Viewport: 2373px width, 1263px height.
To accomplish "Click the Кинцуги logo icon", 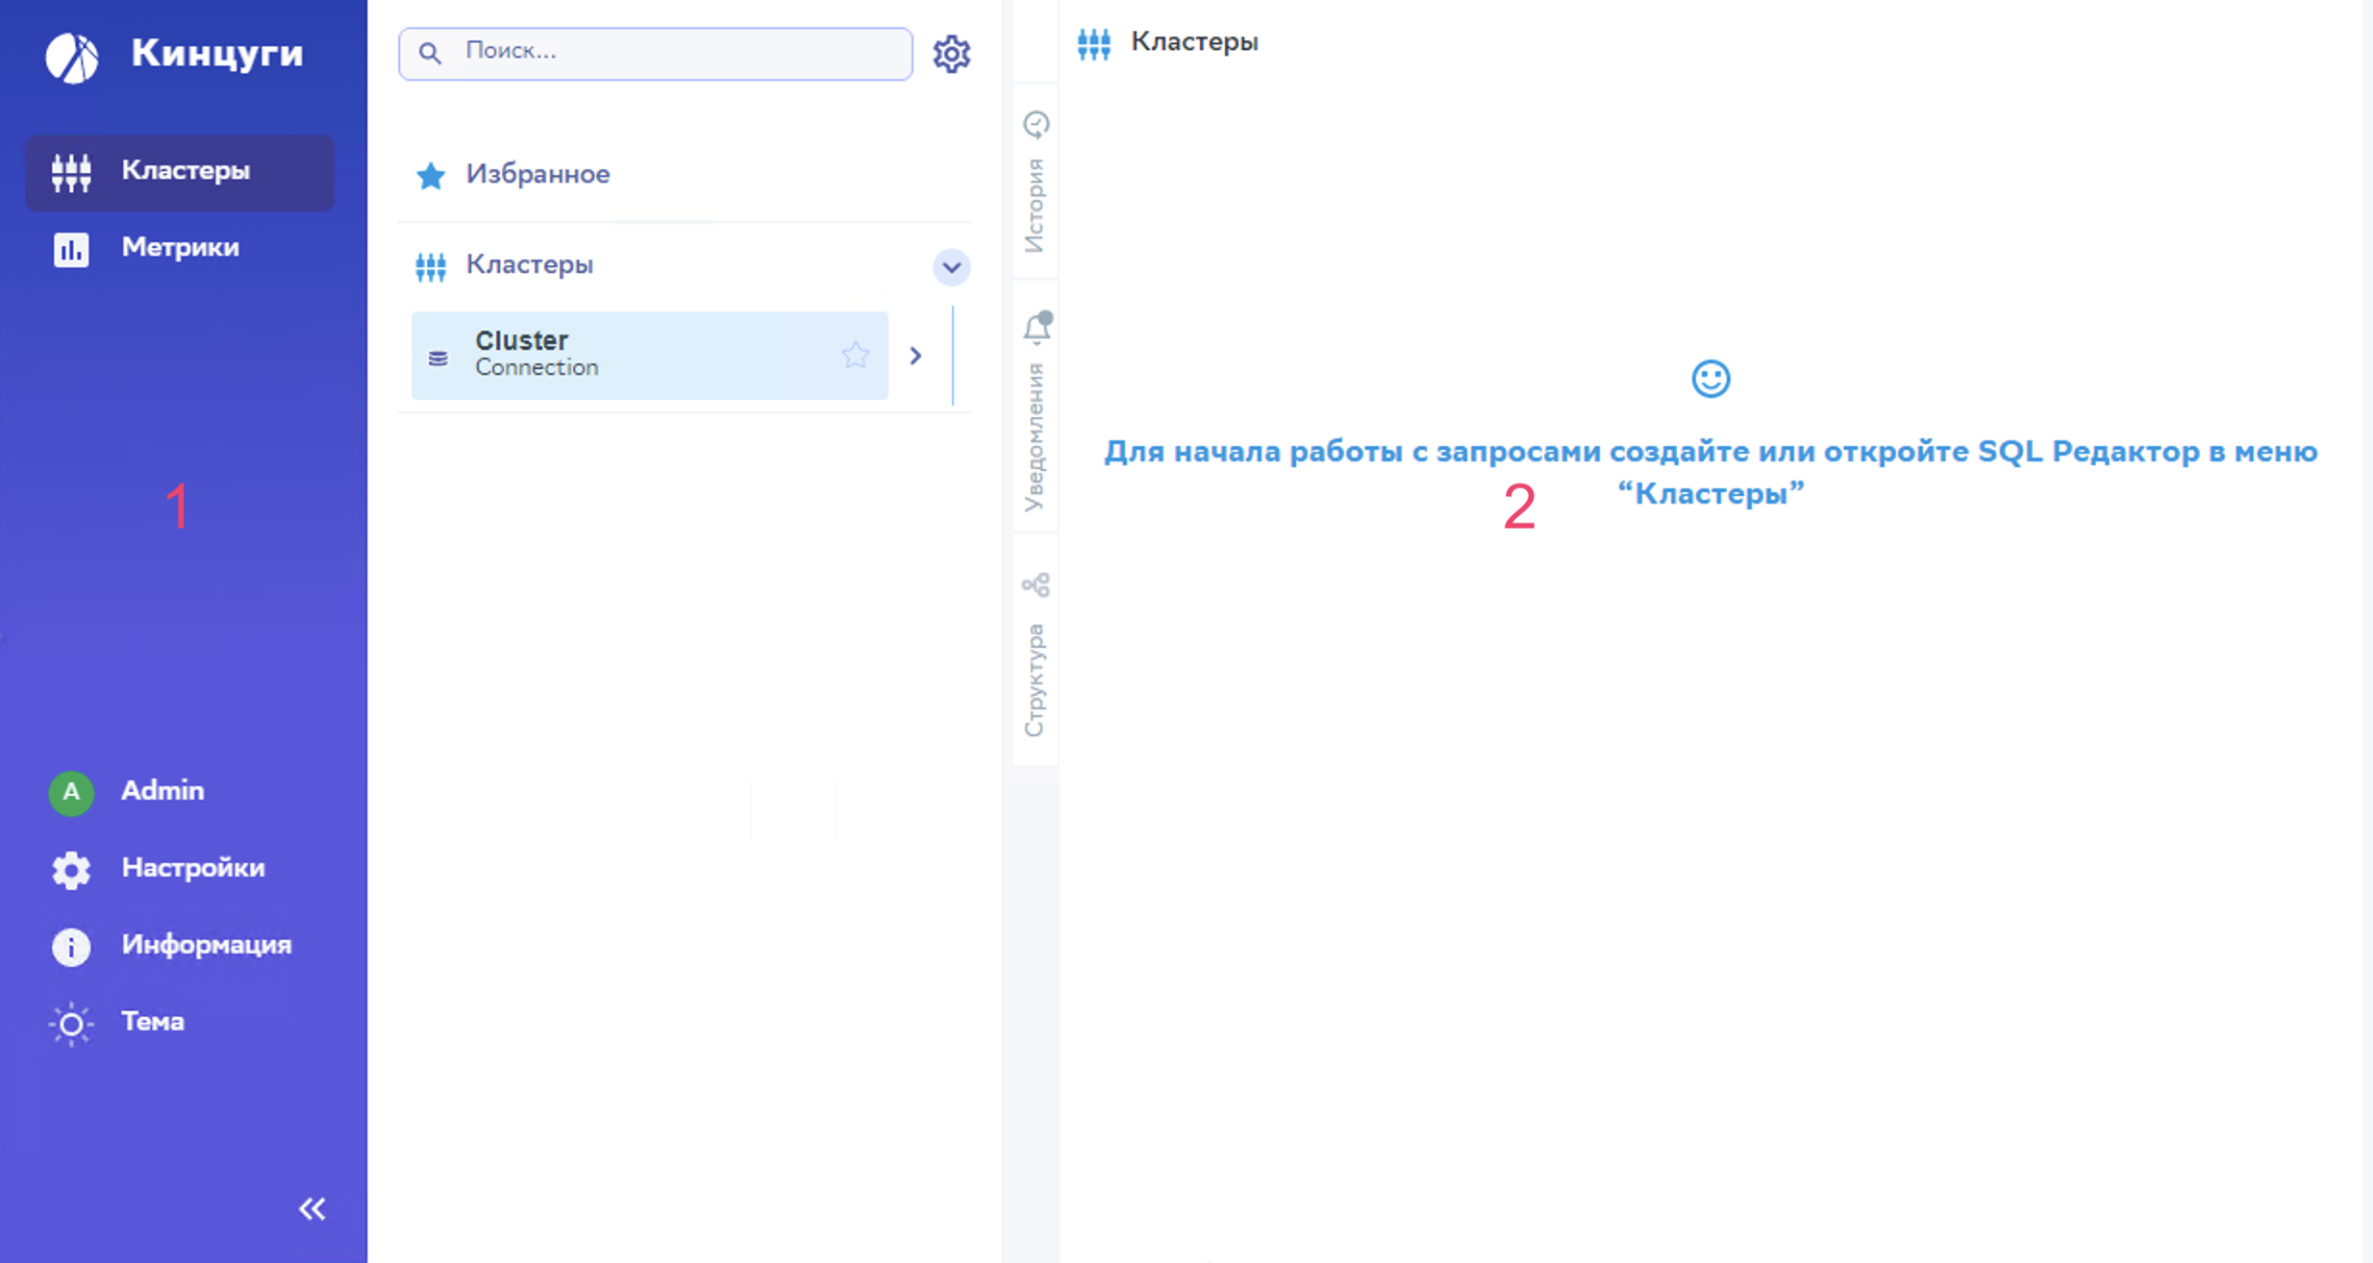I will pos(71,57).
